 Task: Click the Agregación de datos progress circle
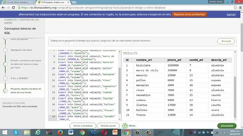coord(5,50)
